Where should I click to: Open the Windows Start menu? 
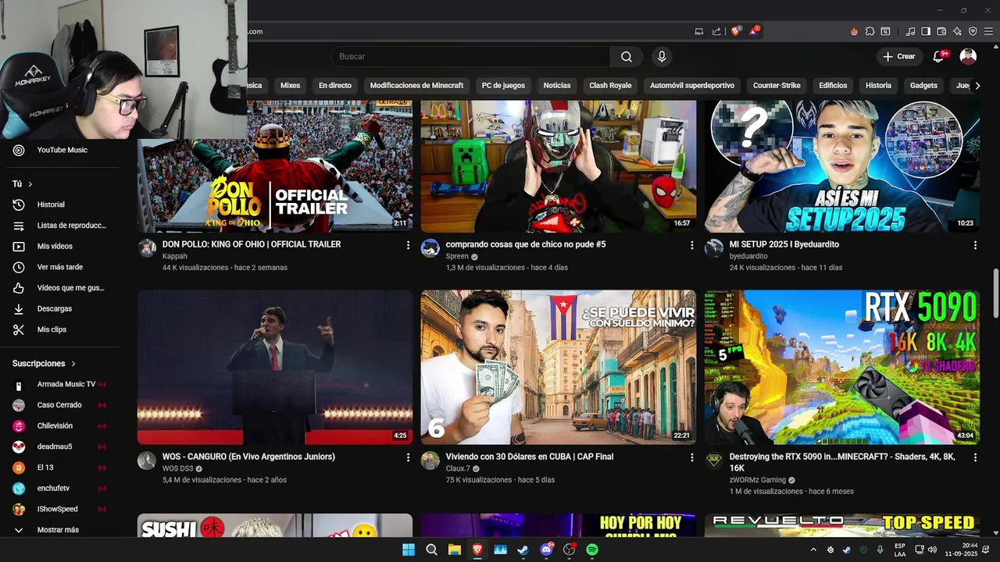[x=409, y=550]
